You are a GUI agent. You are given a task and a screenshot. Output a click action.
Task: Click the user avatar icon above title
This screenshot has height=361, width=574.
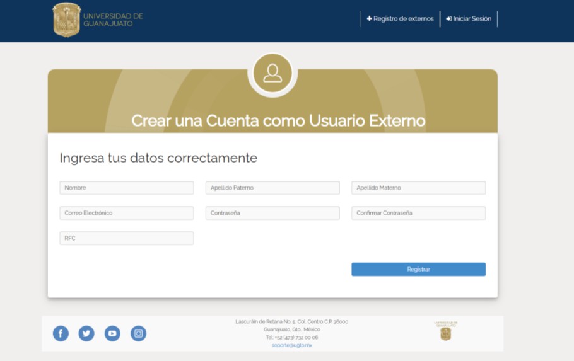[x=272, y=74]
